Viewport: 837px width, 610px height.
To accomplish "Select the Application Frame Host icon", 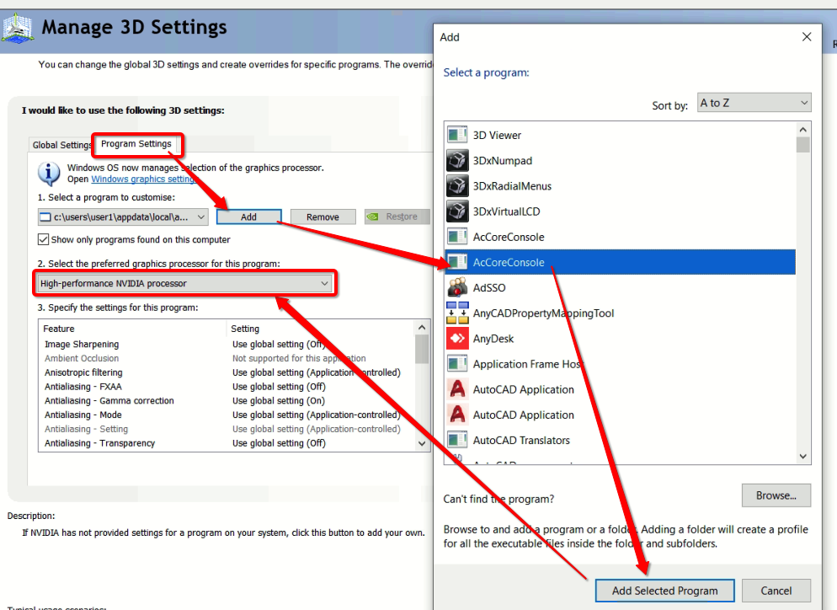I will coord(456,363).
